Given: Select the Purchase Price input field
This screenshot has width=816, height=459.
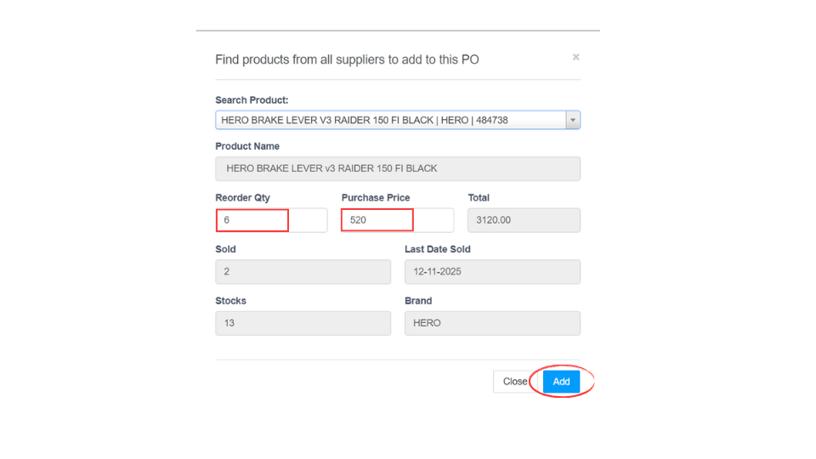Looking at the screenshot, I should point(397,220).
